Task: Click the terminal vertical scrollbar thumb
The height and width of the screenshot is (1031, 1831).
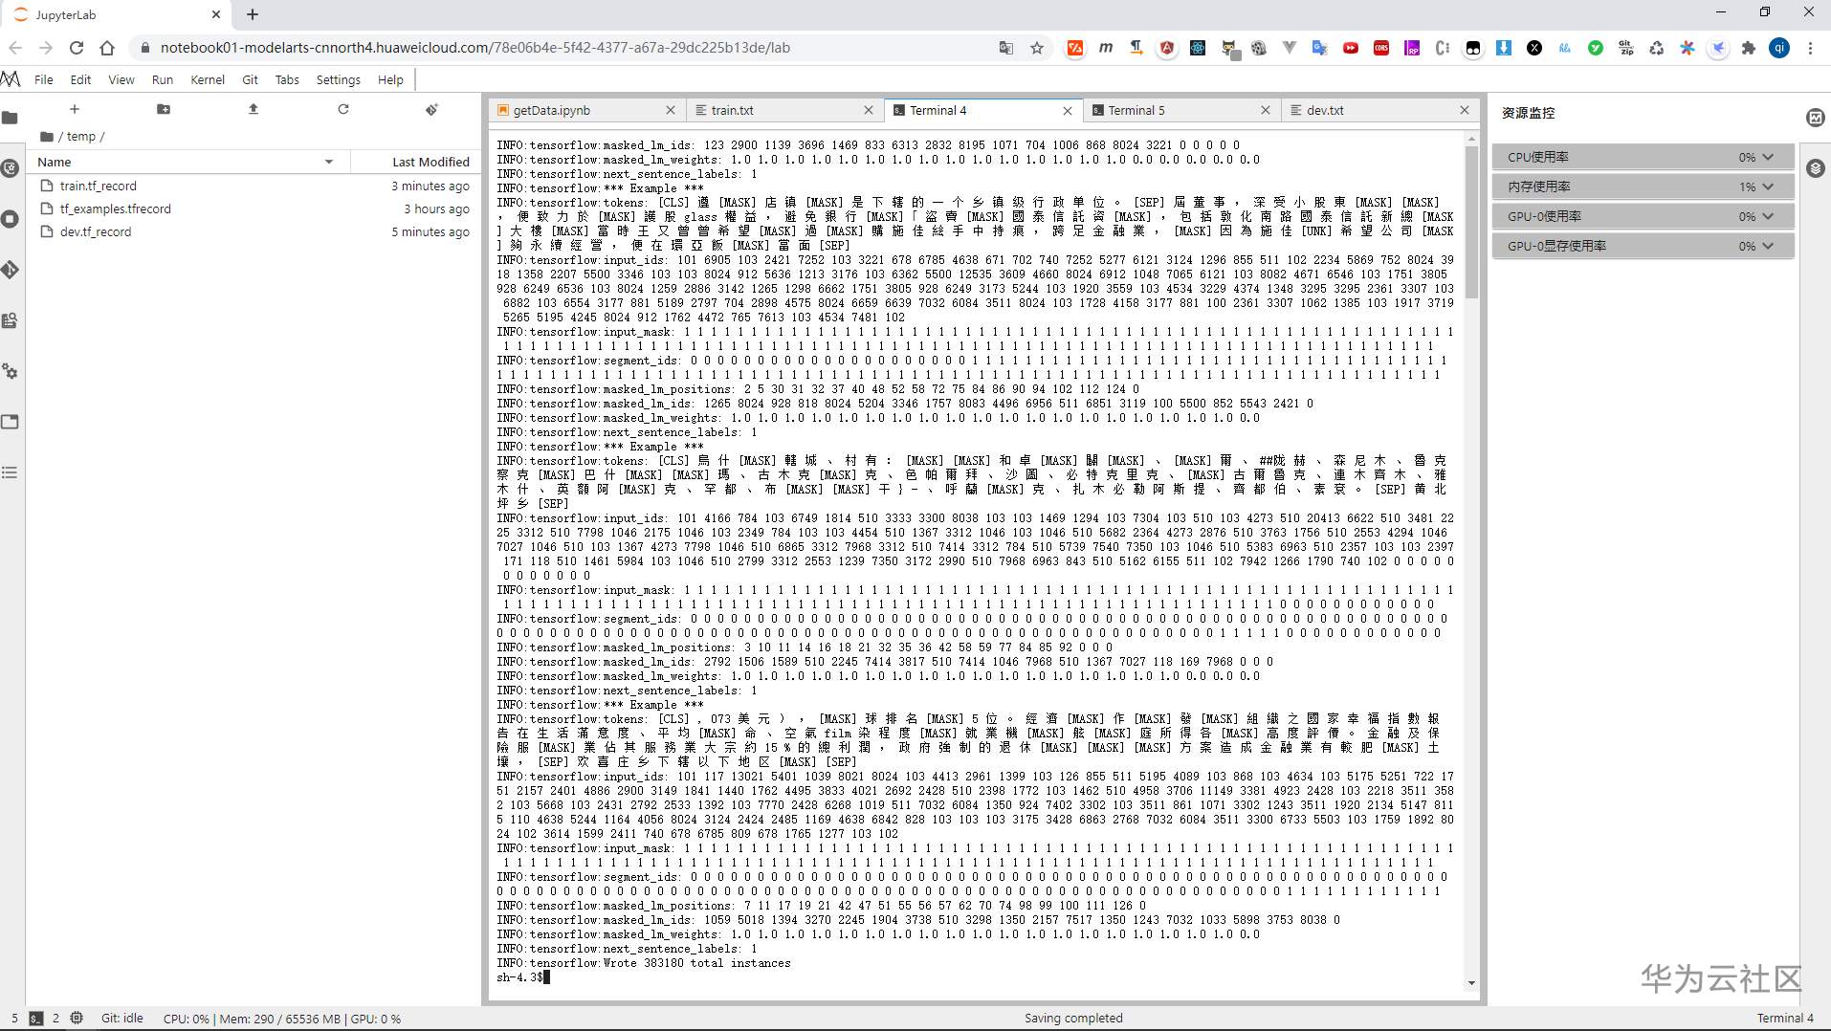Action: click(1471, 222)
